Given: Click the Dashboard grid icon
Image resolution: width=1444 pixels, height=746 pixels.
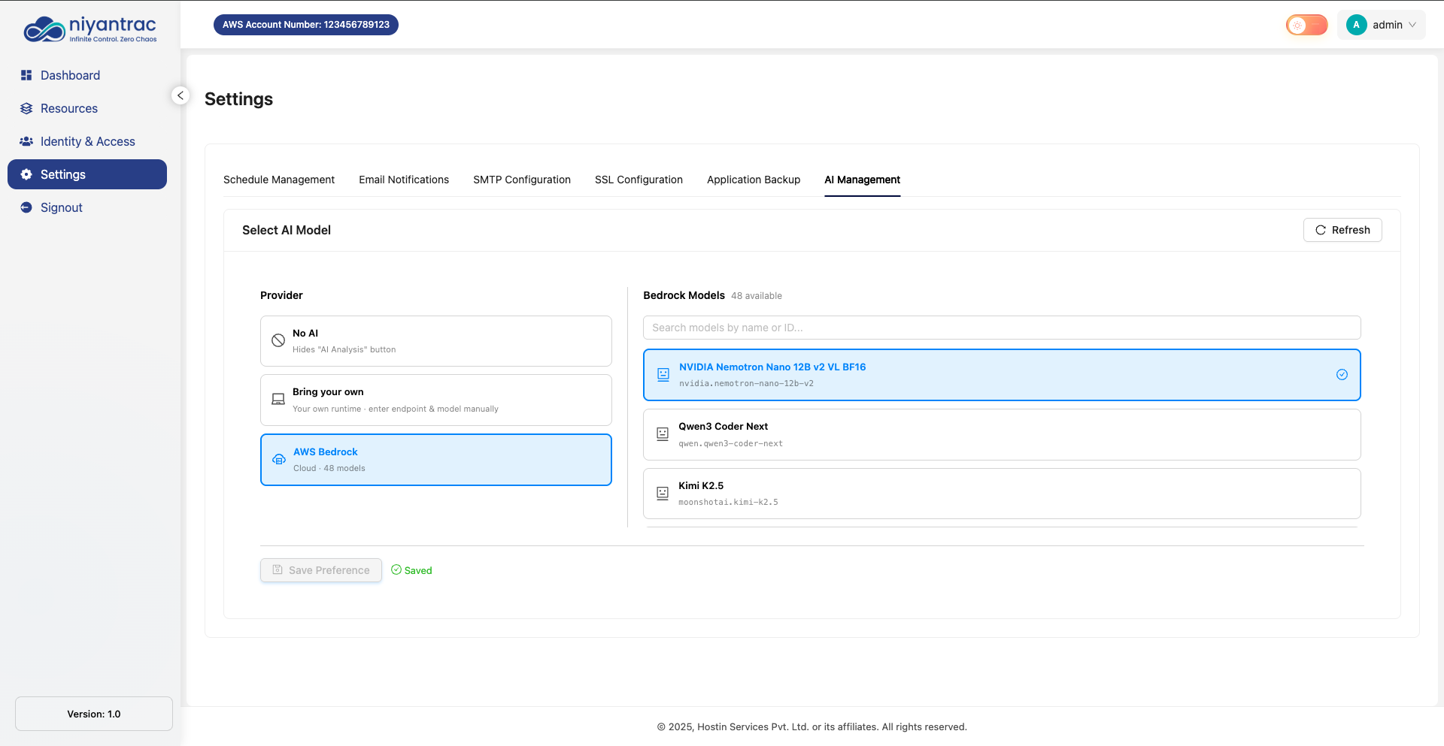Looking at the screenshot, I should click(26, 75).
